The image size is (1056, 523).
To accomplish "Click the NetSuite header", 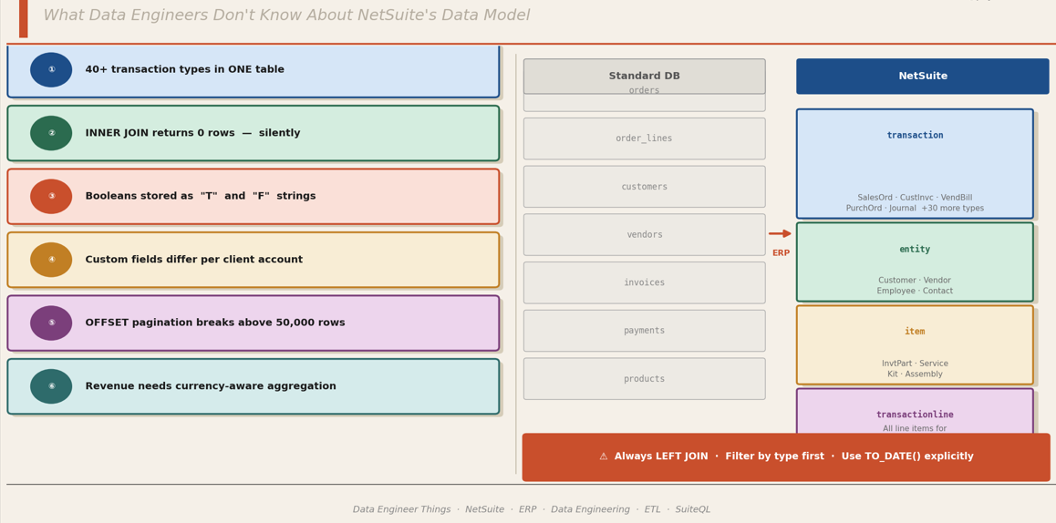I will tap(923, 76).
